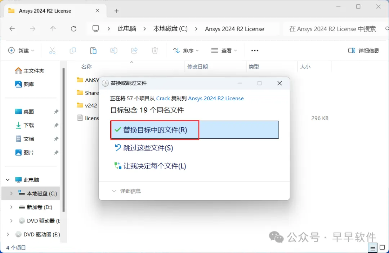Viewport: 389px width, 253px height.
Task: Expand 本地磁盘 (C:) in navigation pane
Action: click(12, 194)
